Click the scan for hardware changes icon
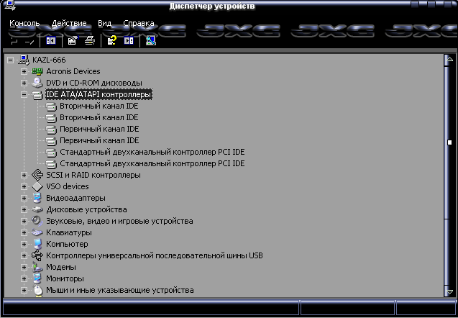This screenshot has height=318, width=458. pyautogui.click(x=151, y=40)
